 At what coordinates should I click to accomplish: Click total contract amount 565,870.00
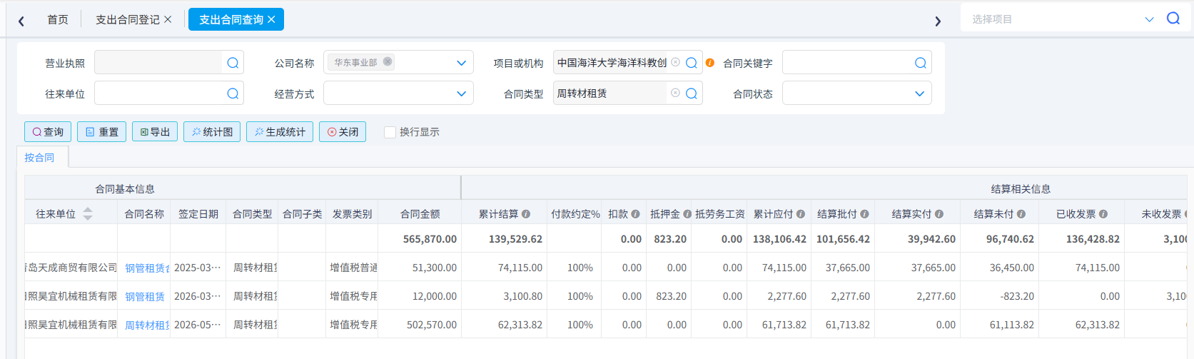point(430,239)
